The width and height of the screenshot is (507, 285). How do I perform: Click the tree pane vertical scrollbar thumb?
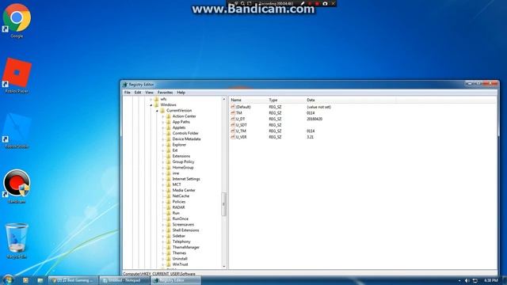click(223, 204)
